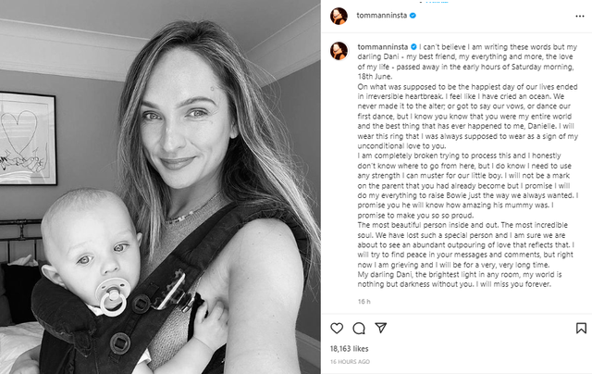Click the '16 h' time under the caption
Viewport: 592px width, 374px height.
pos(364,301)
